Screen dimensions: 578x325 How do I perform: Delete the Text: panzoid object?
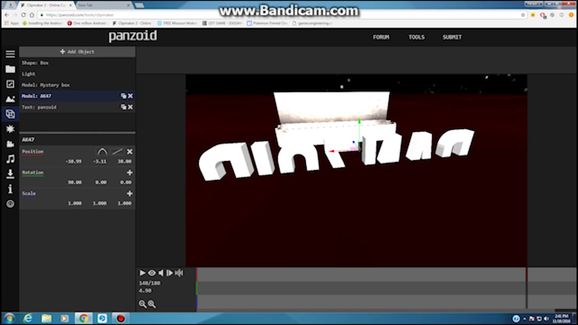[x=130, y=107]
